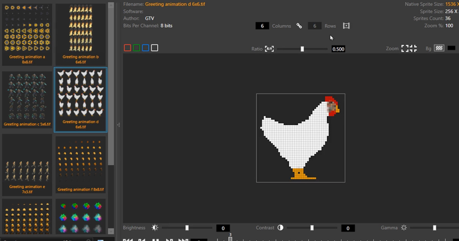The image size is (459, 241).
Task: Click the Author value 'GTV'
Action: click(150, 18)
